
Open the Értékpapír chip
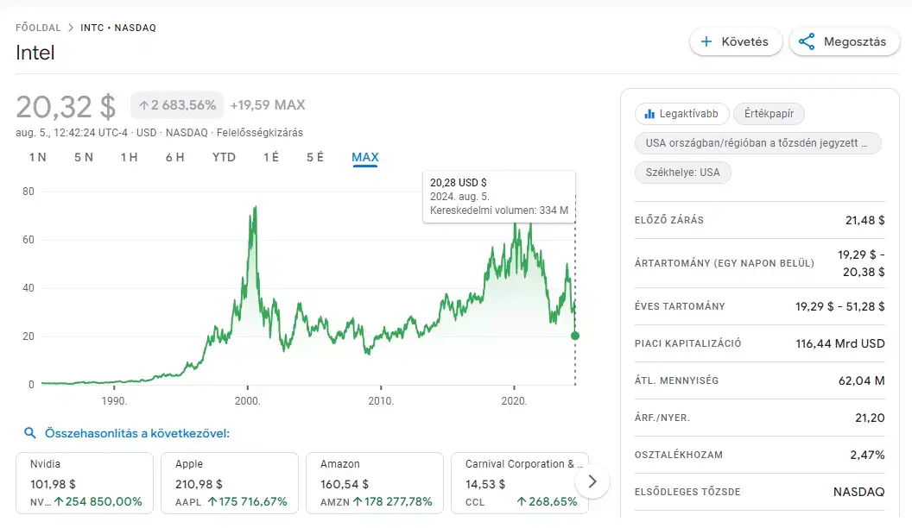769,114
